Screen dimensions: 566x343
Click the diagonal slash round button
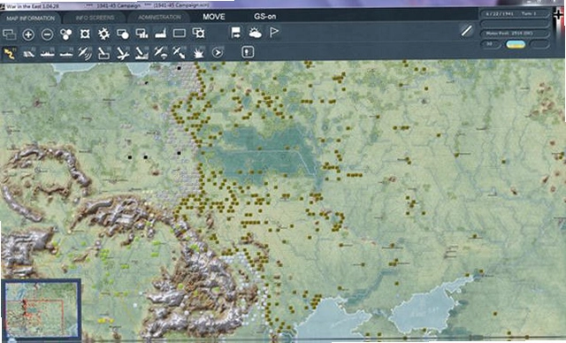click(x=466, y=30)
